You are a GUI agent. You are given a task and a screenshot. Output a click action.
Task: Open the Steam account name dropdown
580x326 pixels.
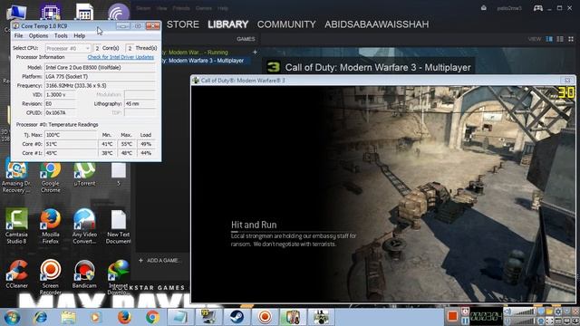(x=509, y=8)
